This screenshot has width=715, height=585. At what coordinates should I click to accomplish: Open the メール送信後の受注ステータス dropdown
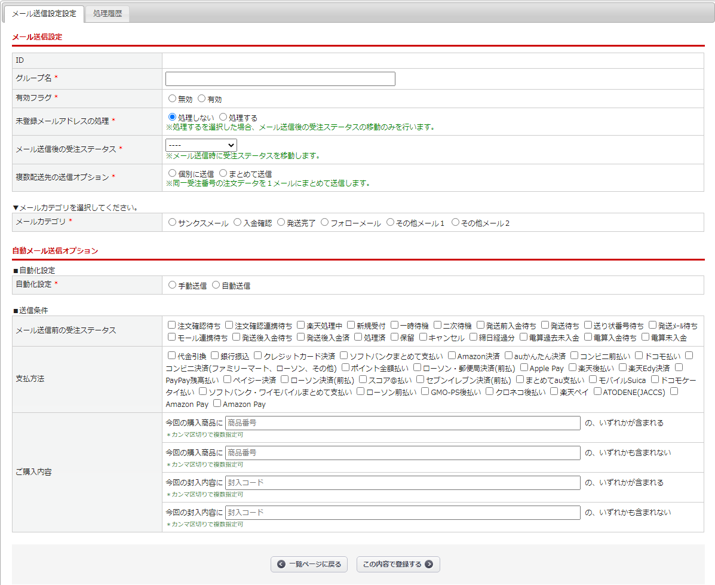(x=201, y=145)
